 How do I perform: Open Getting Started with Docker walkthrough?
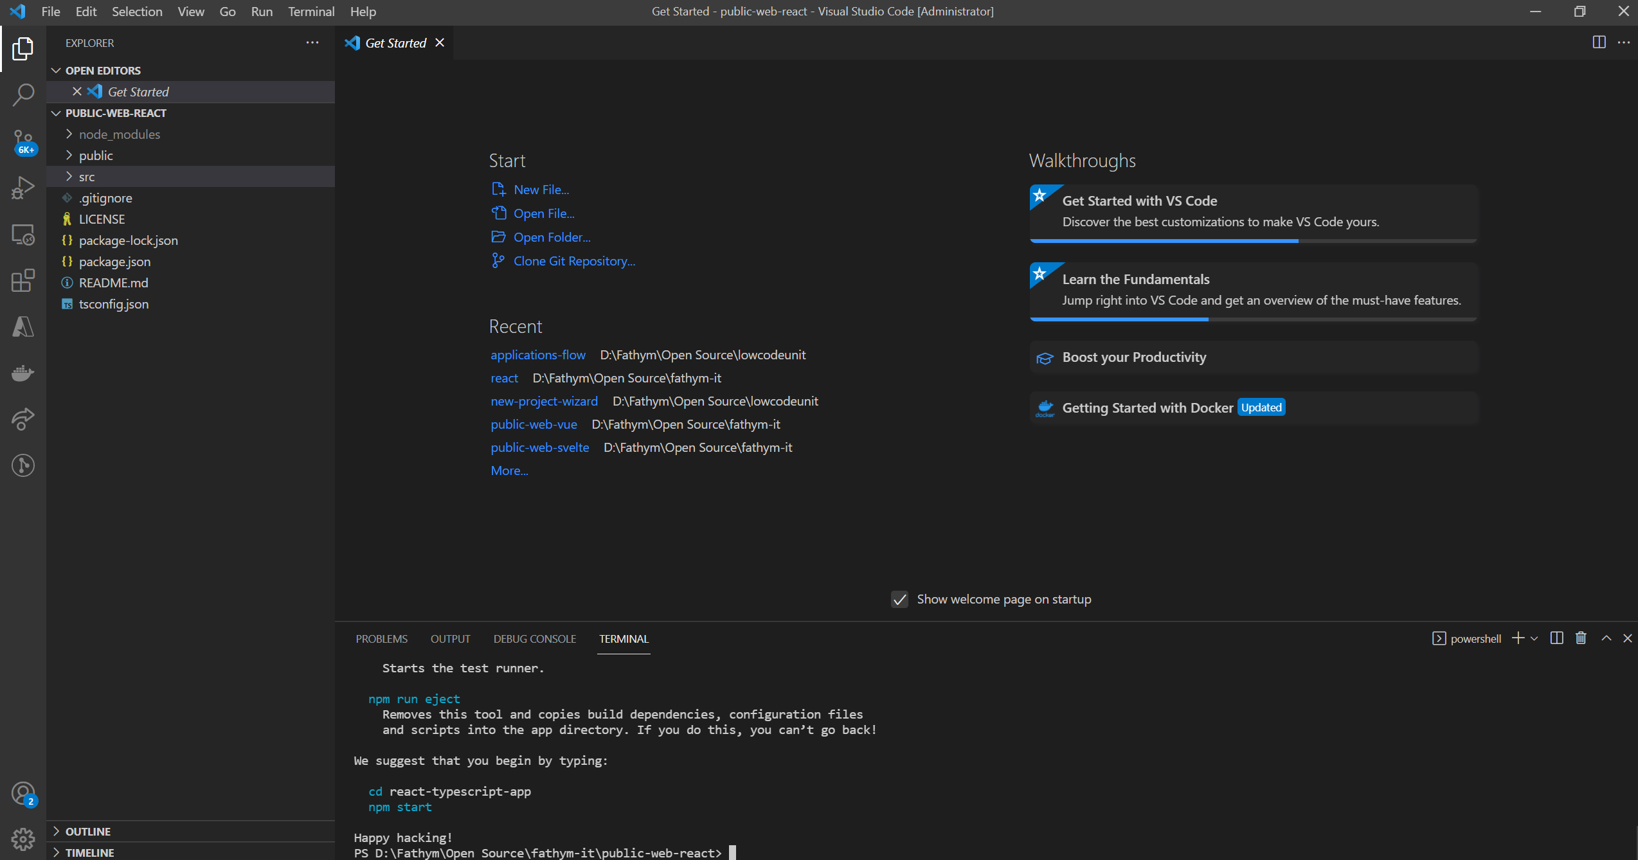pos(1254,408)
